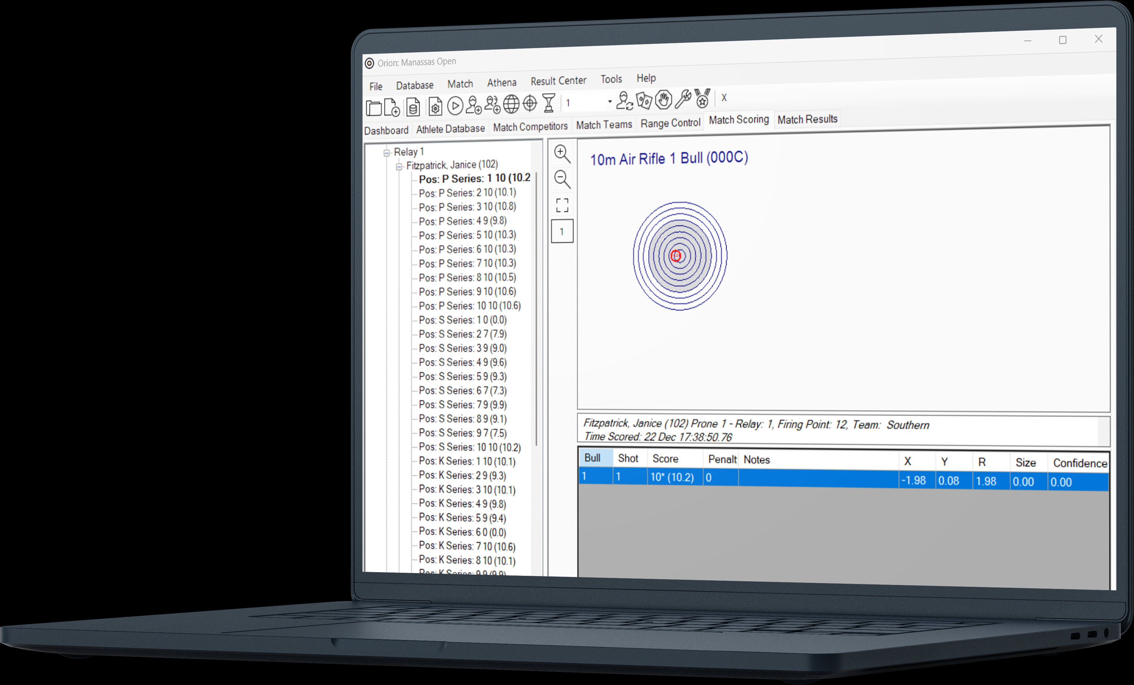Click the Shot column header

click(x=630, y=458)
